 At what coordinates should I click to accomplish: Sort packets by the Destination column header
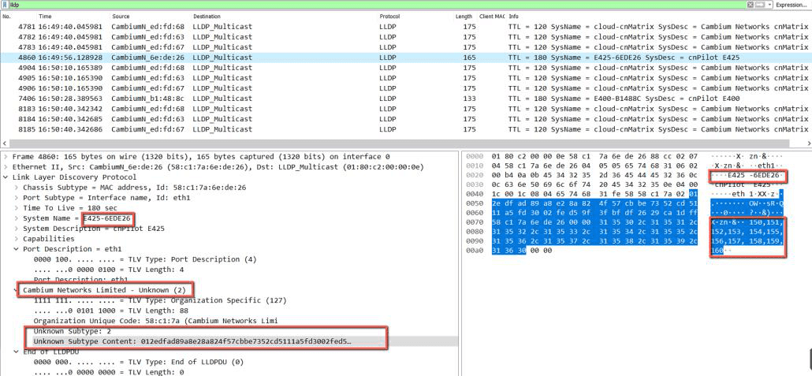(x=207, y=17)
